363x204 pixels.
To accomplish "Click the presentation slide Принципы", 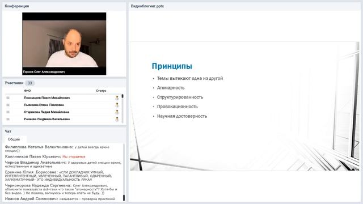I will (244, 106).
